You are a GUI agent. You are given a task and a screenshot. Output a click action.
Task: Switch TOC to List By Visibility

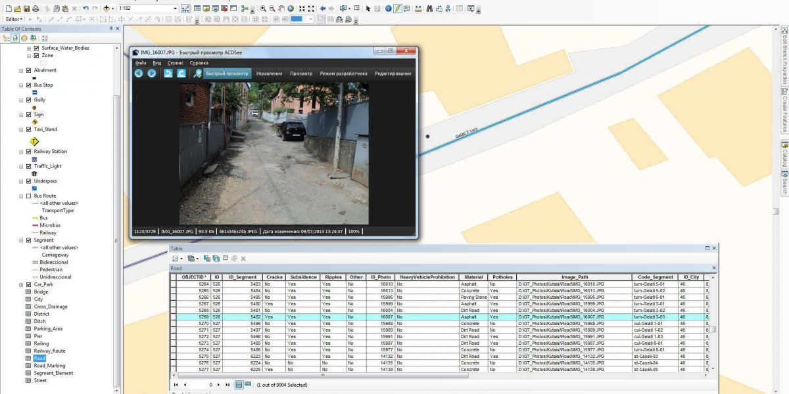click(x=24, y=38)
